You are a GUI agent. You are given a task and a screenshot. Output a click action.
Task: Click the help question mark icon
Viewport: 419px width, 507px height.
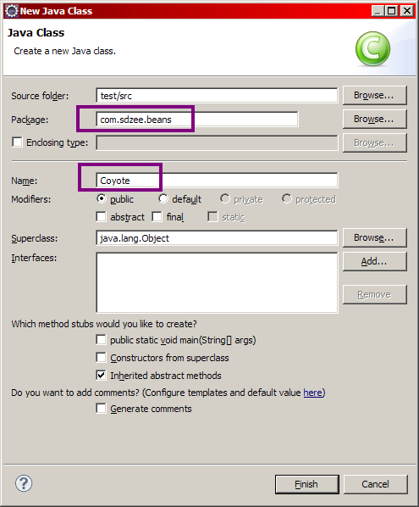click(x=24, y=483)
